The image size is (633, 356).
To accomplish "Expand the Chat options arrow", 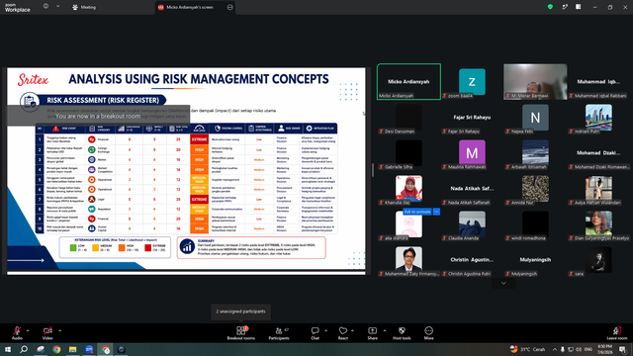I will (325, 330).
